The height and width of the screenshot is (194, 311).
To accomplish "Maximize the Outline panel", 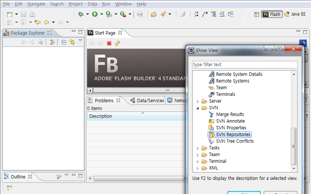I will 80,176.
